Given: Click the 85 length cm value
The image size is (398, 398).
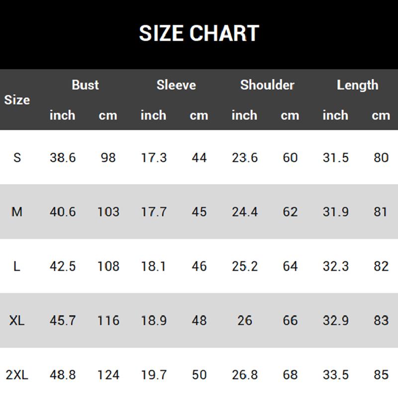Looking at the screenshot, I should point(381,375).
